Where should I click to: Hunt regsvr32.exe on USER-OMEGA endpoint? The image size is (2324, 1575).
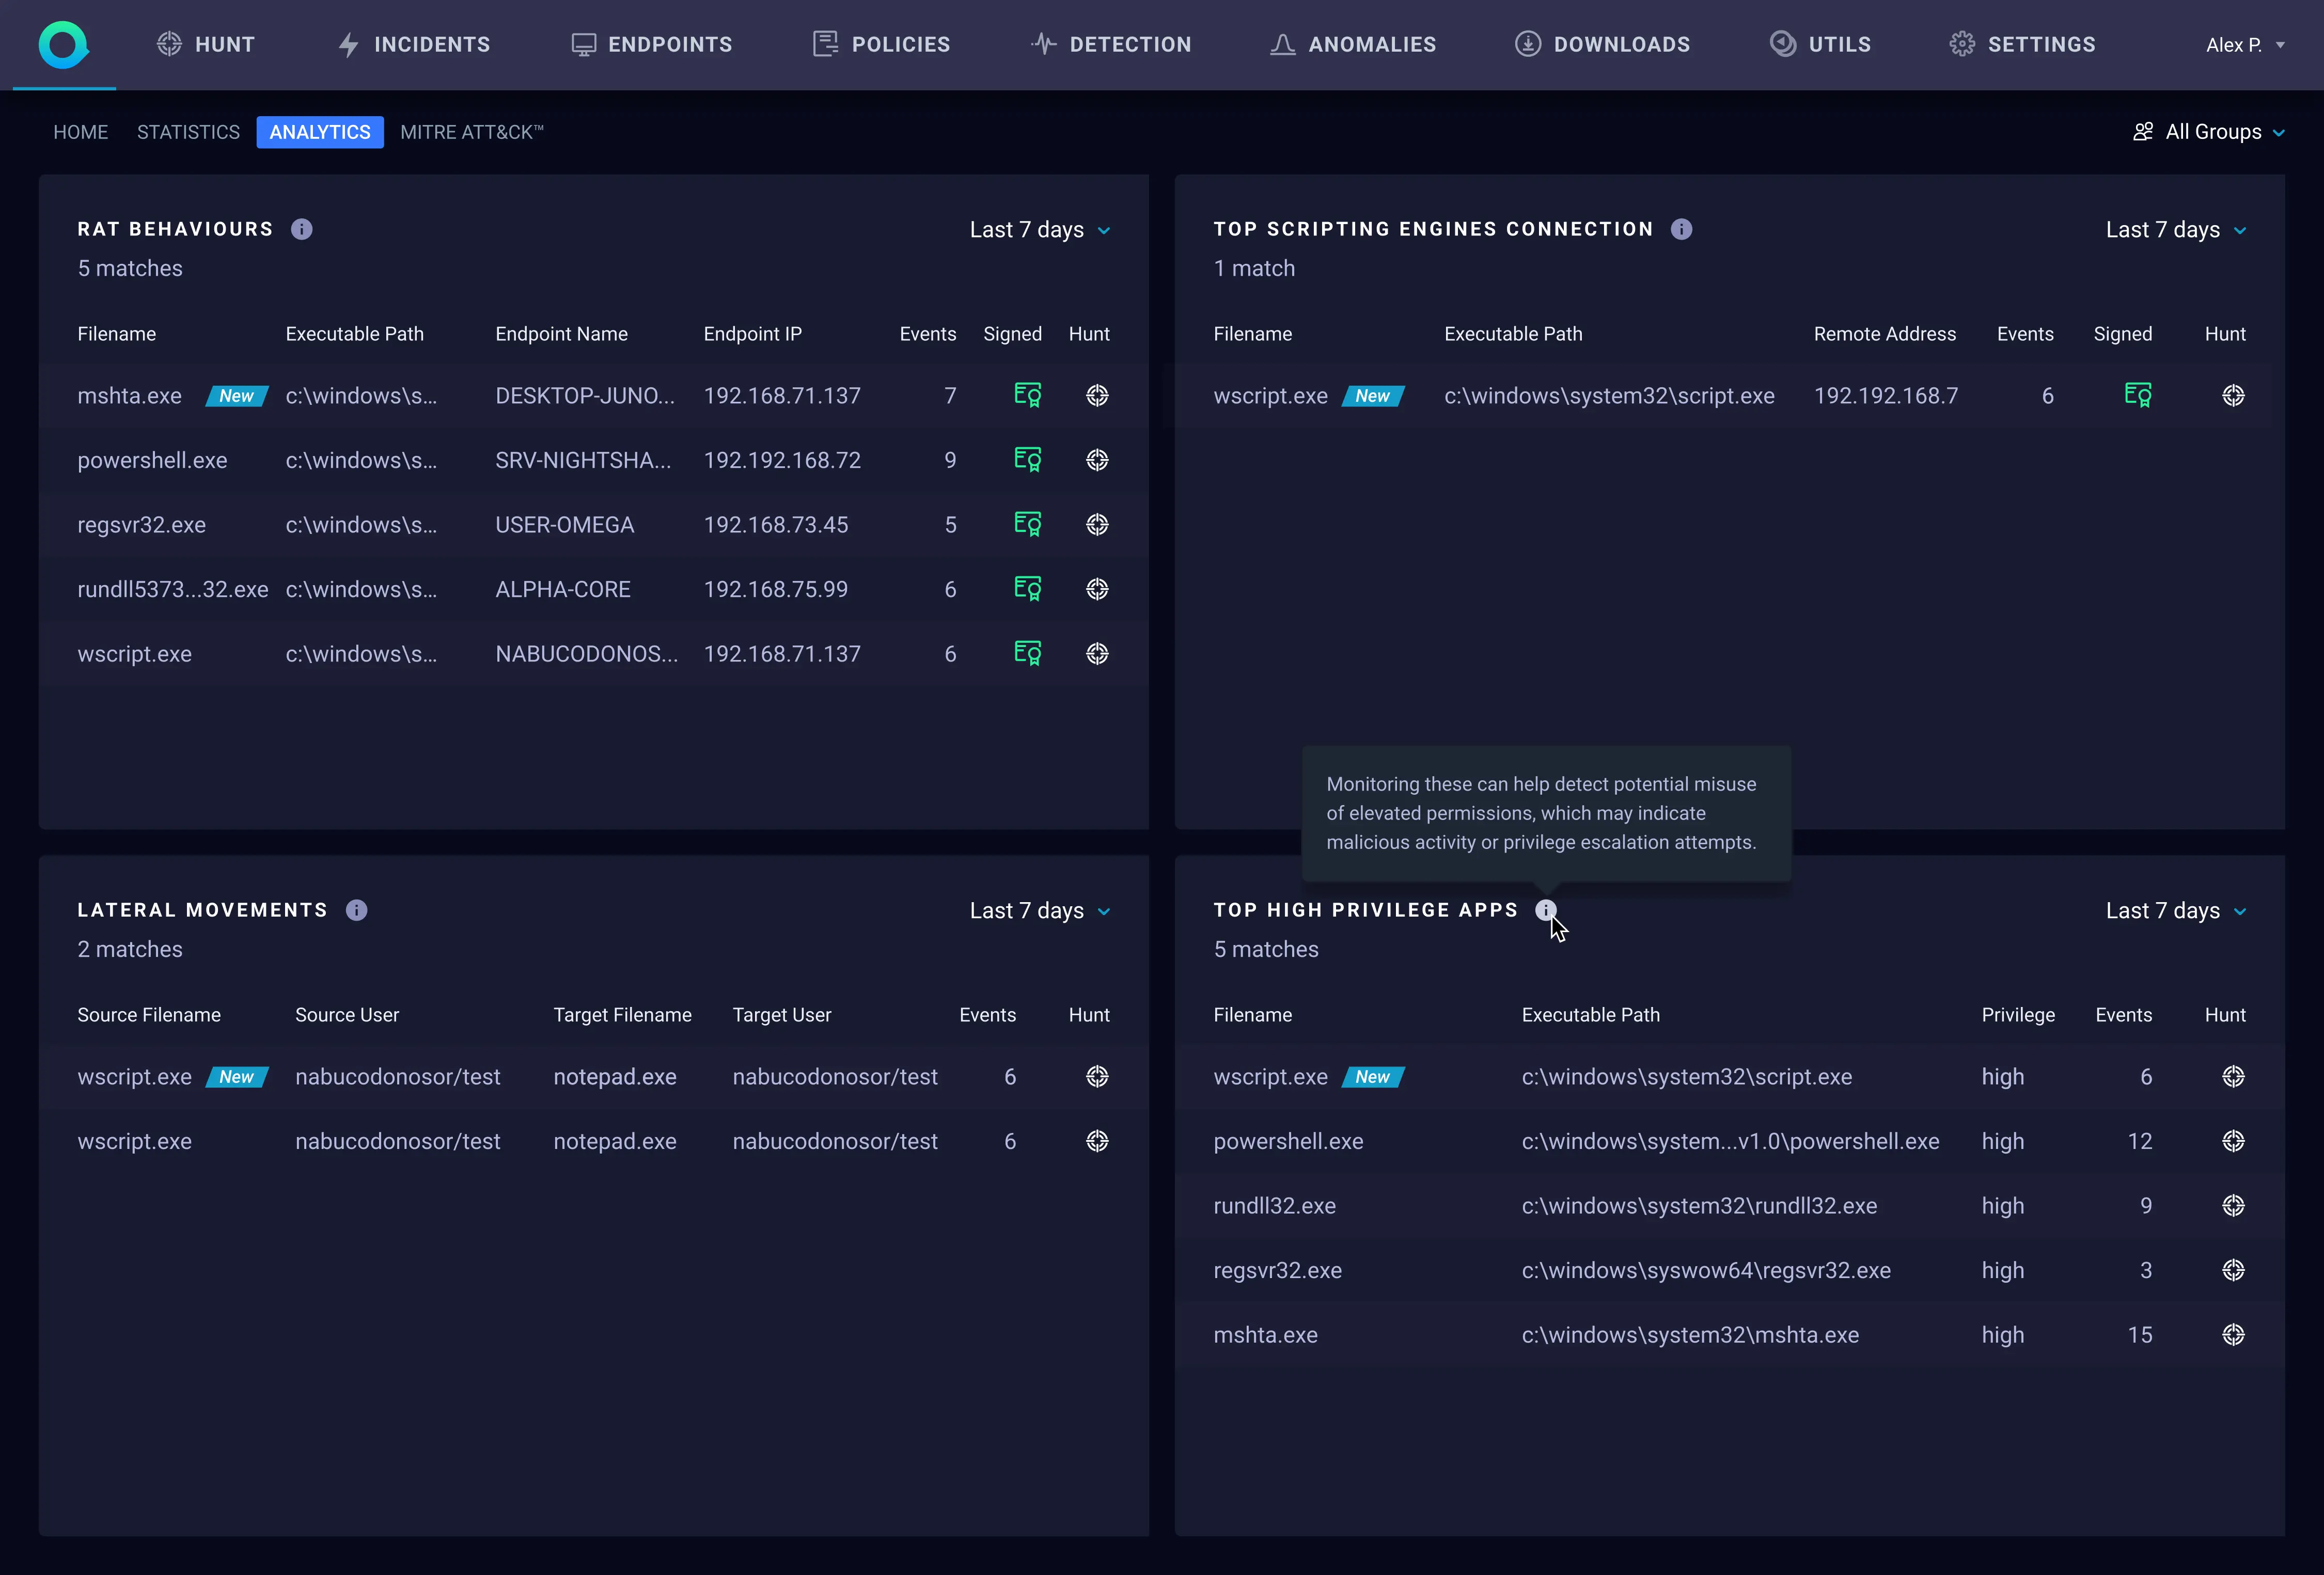[1097, 524]
